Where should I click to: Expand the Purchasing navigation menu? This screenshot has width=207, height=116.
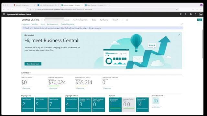tap(105, 20)
